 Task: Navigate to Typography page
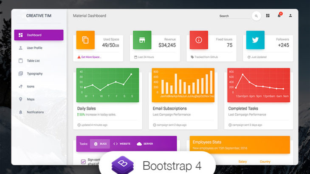[34, 74]
